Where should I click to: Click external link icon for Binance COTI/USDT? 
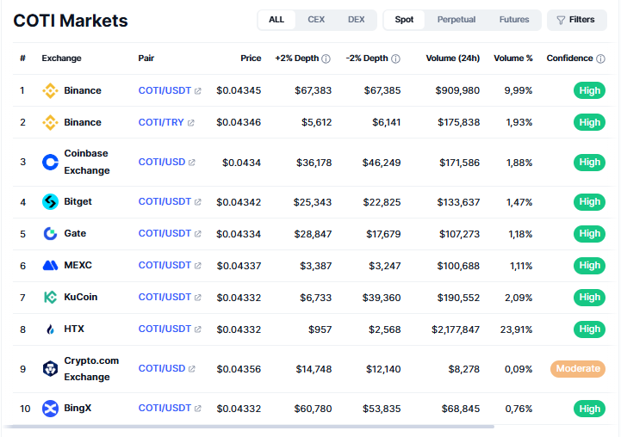[x=197, y=91]
